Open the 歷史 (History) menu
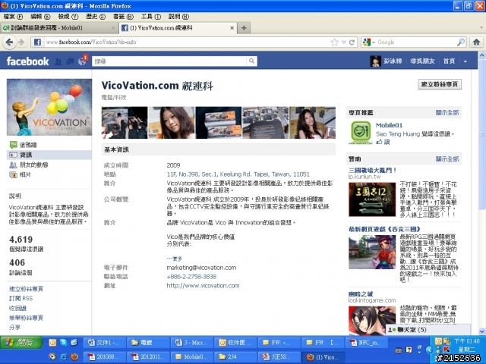This screenshot has width=486, height=364. click(96, 17)
